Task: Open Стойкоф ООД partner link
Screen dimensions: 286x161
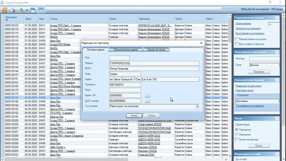Action: point(146,155)
